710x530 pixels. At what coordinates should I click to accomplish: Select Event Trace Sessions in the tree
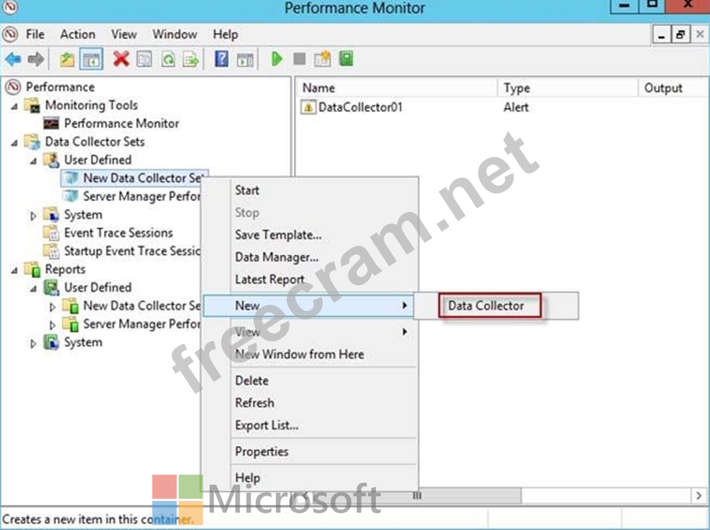[x=118, y=233]
